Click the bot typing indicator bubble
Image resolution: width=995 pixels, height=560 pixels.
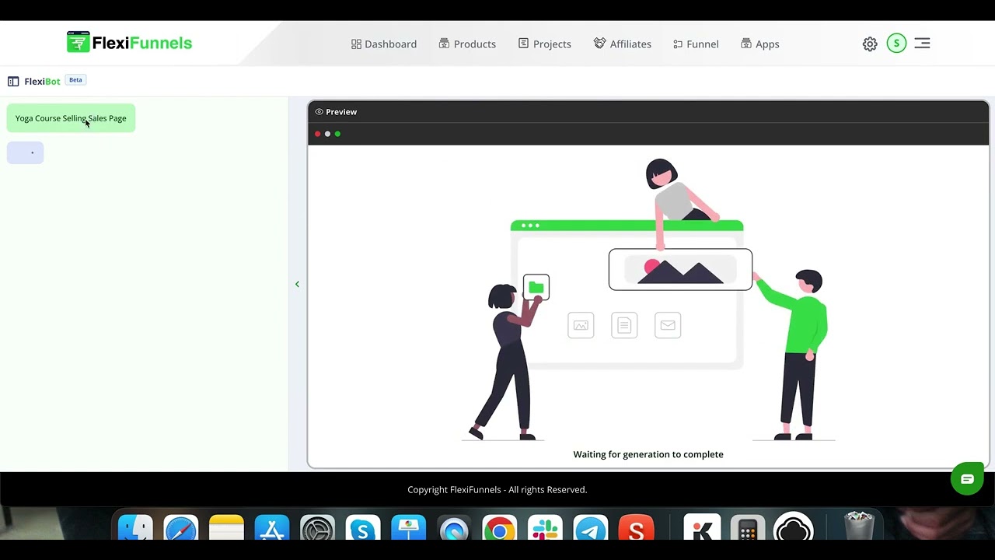pyautogui.click(x=26, y=152)
